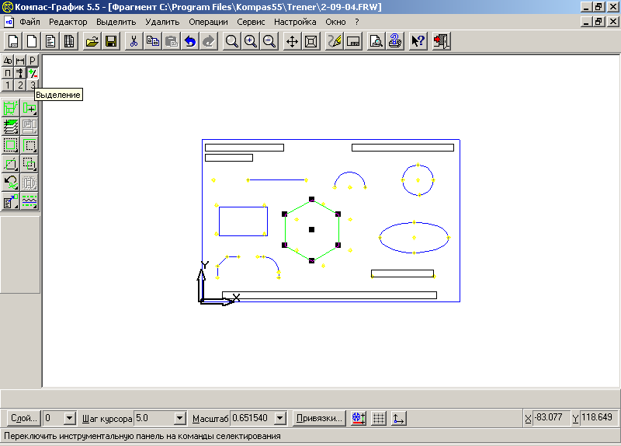Expand the select by secant line flyout

click(x=11, y=164)
